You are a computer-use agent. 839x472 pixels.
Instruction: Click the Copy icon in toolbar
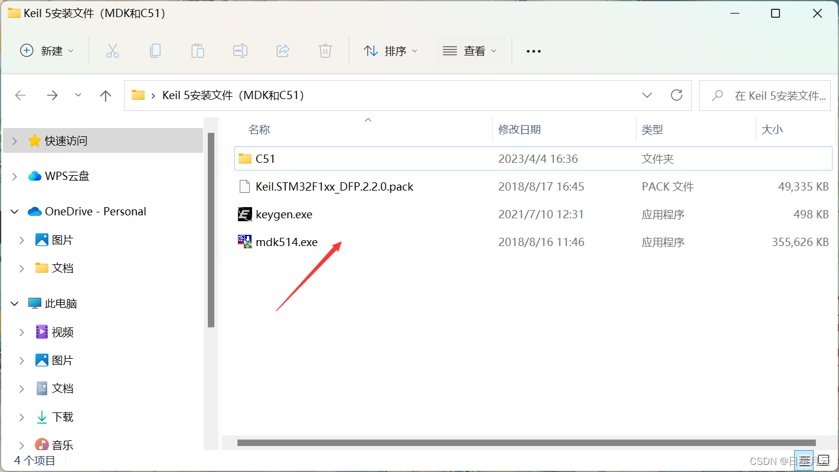tap(155, 51)
